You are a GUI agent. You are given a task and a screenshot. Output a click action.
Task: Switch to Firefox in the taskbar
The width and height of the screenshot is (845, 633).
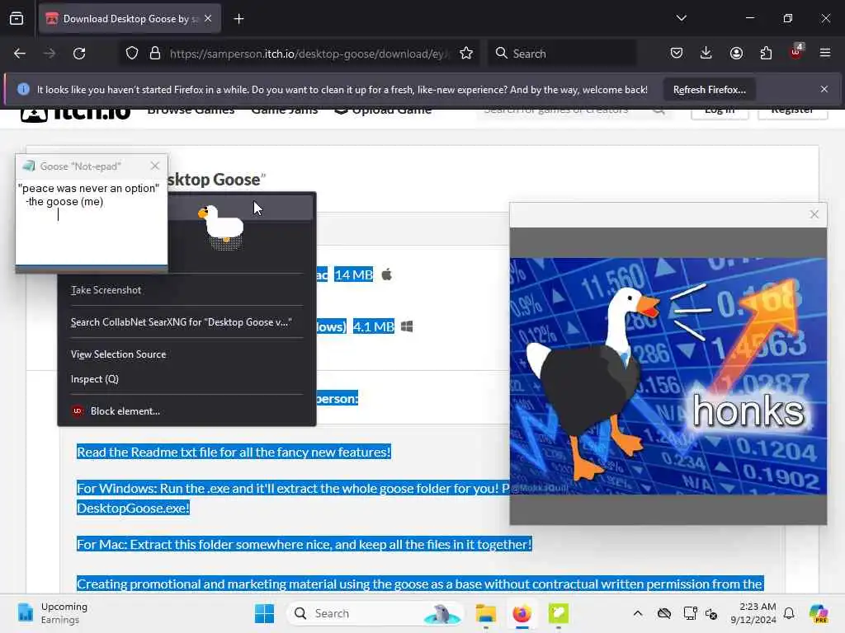(522, 613)
